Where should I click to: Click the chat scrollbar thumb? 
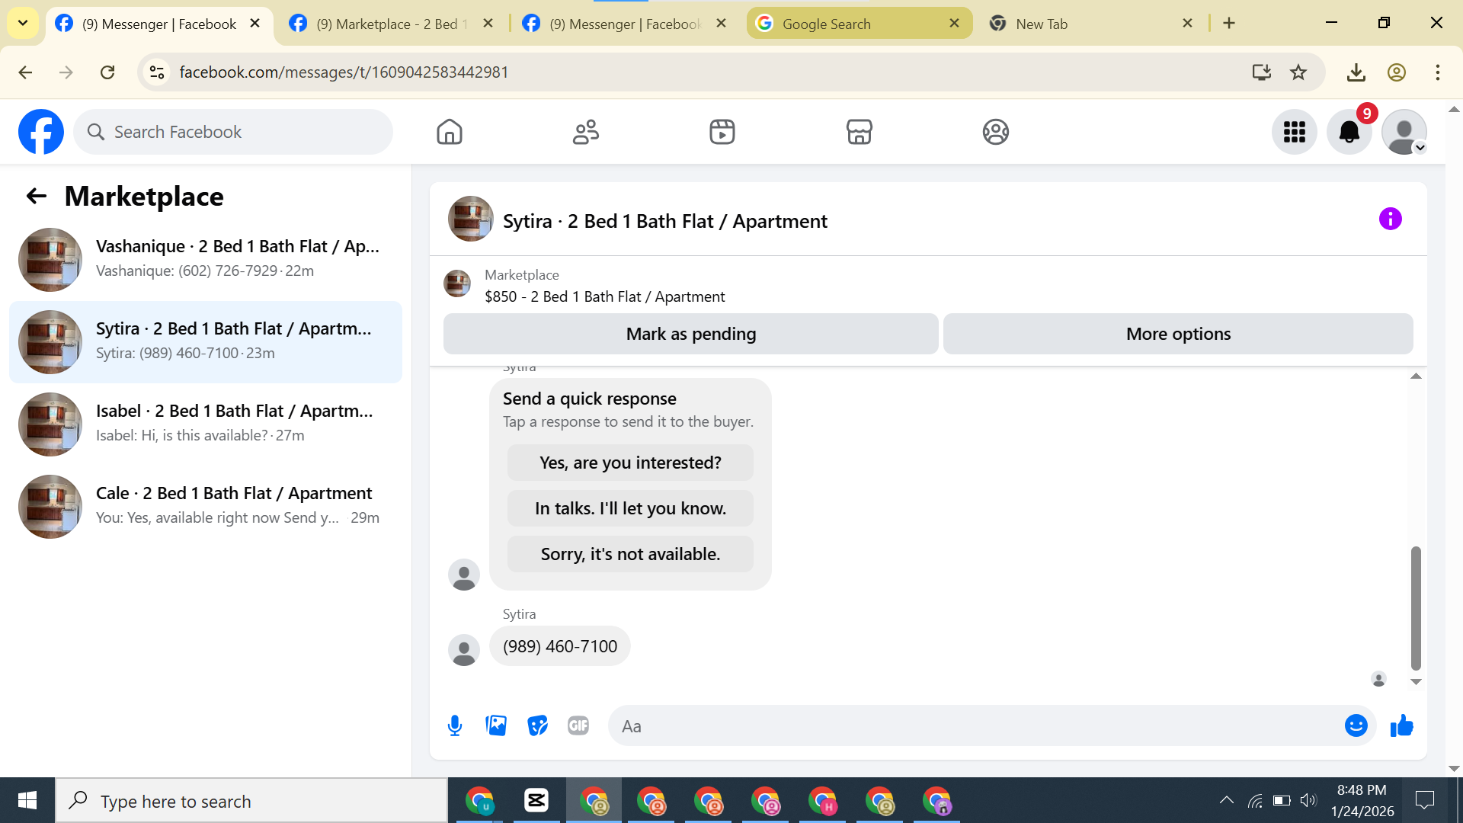click(x=1416, y=607)
